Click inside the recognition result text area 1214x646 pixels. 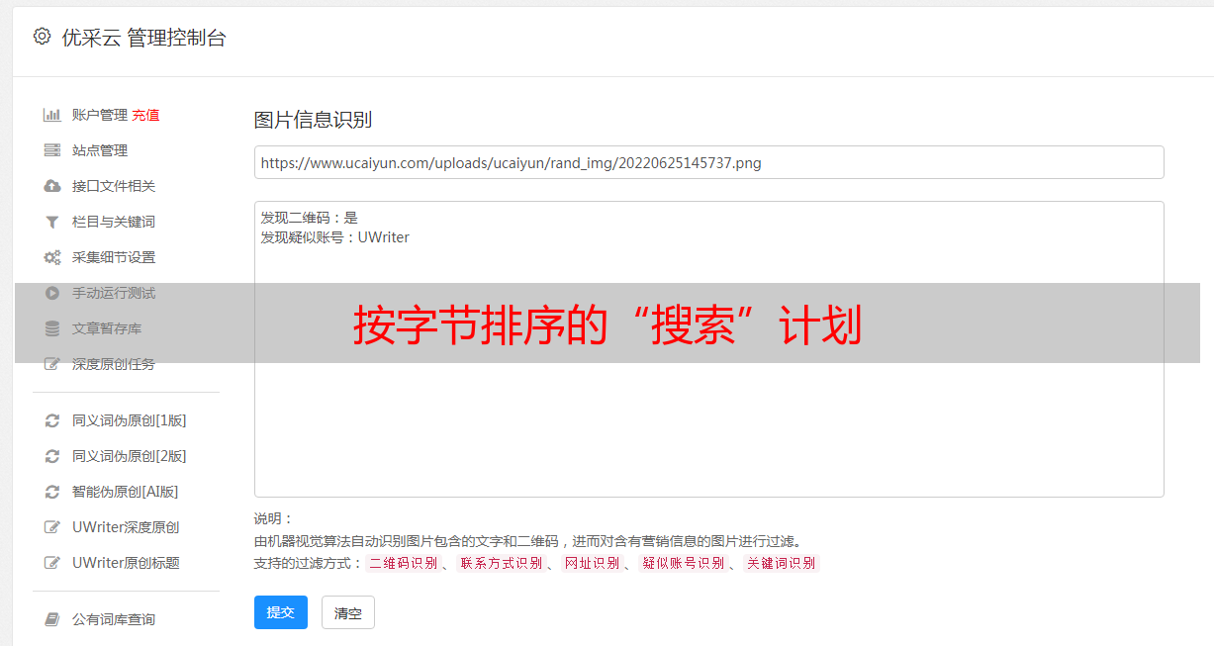pyautogui.click(x=708, y=349)
